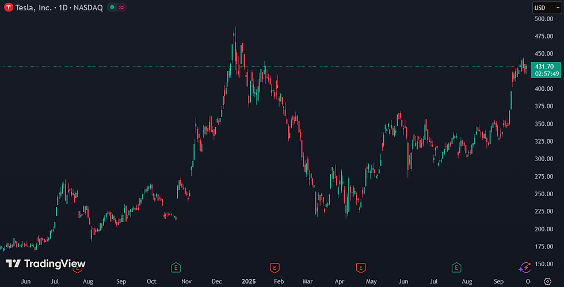This screenshot has height=287, width=564.
Task: Click the Nov label on time axis
Action: pos(186,281)
